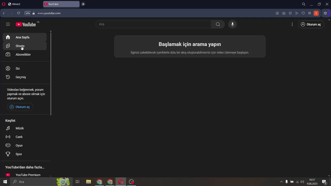Open a new tab with plus button
331x186 pixels.
point(83,4)
